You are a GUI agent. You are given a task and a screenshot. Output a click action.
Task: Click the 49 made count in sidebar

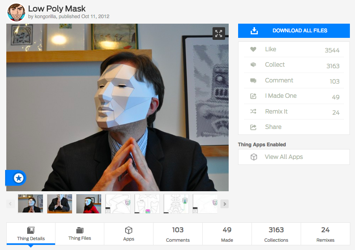pos(336,97)
